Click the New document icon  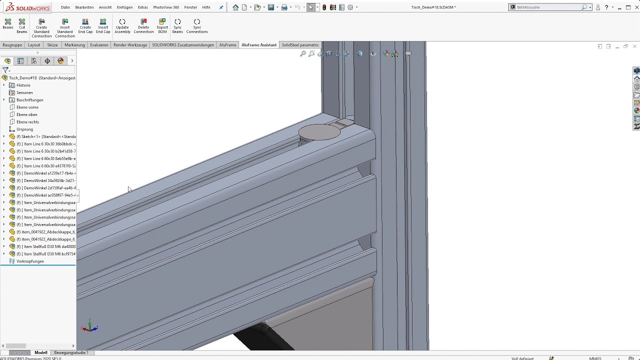click(x=244, y=7)
